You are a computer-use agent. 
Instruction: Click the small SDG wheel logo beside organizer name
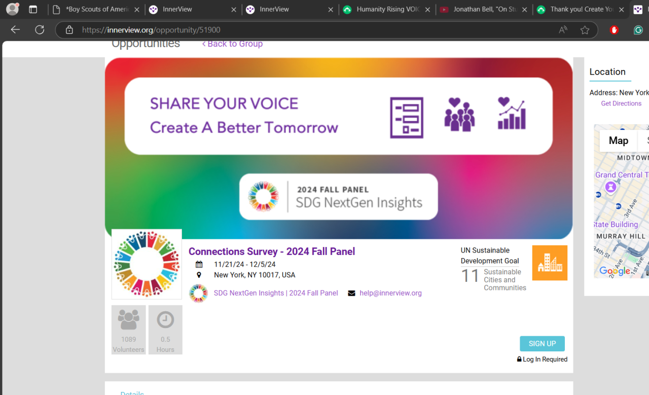(x=198, y=293)
